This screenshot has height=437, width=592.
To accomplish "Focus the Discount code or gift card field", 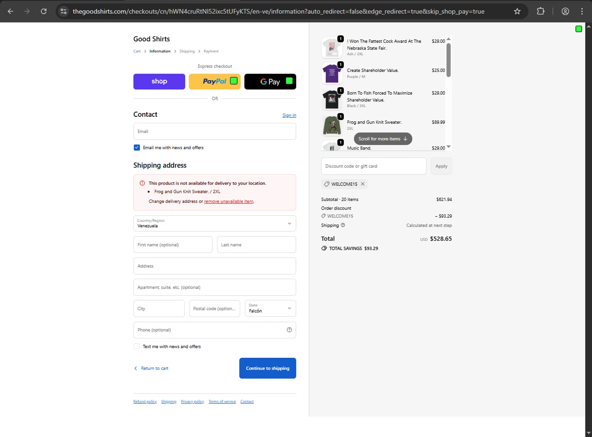I will point(374,166).
